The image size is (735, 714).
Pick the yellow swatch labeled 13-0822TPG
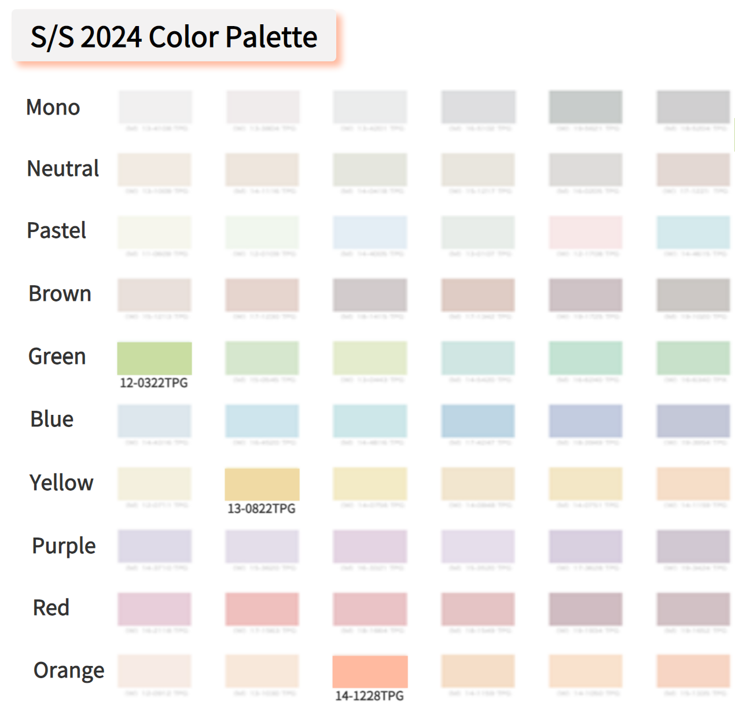click(262, 484)
